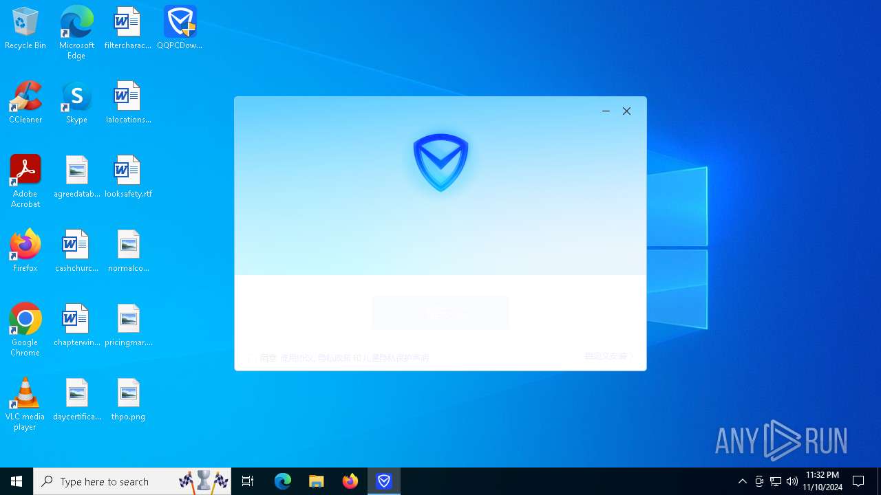The image size is (881, 495).
Task: Select the thpo.png image file icon
Action: pos(128,399)
